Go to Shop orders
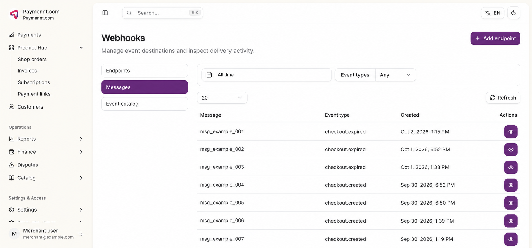 tap(32, 59)
